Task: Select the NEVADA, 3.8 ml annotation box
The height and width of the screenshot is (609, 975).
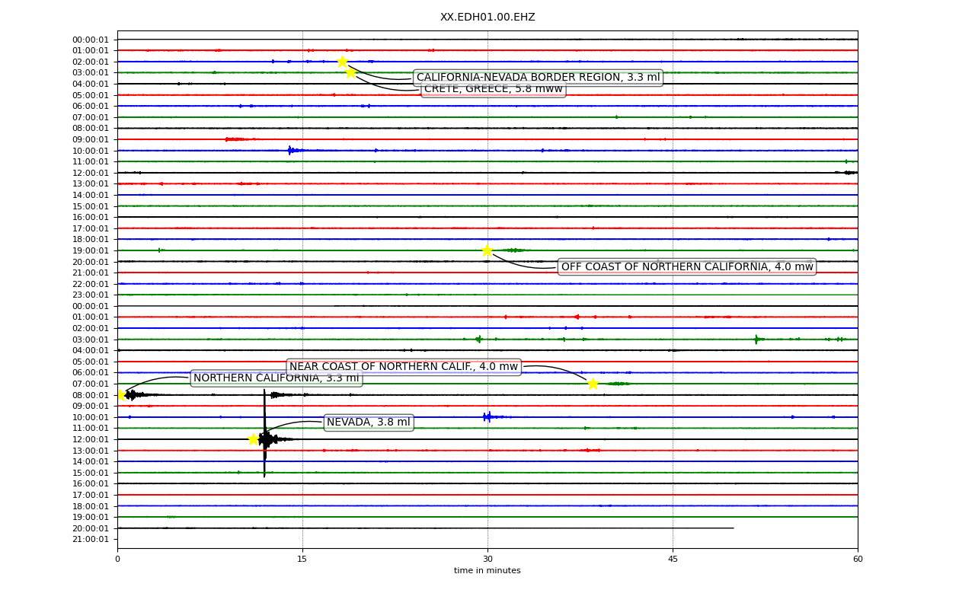Action: [x=368, y=422]
